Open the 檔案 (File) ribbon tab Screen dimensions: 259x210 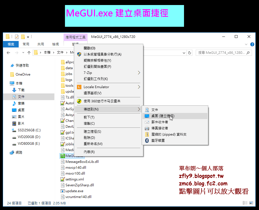tap(11, 44)
